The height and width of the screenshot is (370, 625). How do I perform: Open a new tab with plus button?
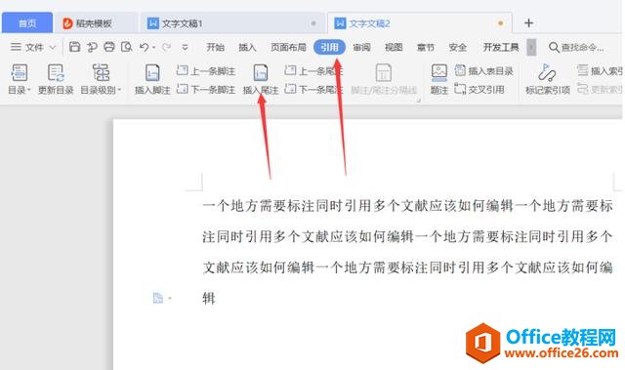(528, 23)
